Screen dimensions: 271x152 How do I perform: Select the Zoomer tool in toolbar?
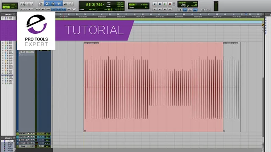[x=41, y=4]
